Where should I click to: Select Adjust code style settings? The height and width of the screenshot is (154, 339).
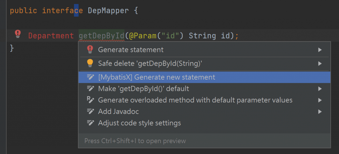139,123
